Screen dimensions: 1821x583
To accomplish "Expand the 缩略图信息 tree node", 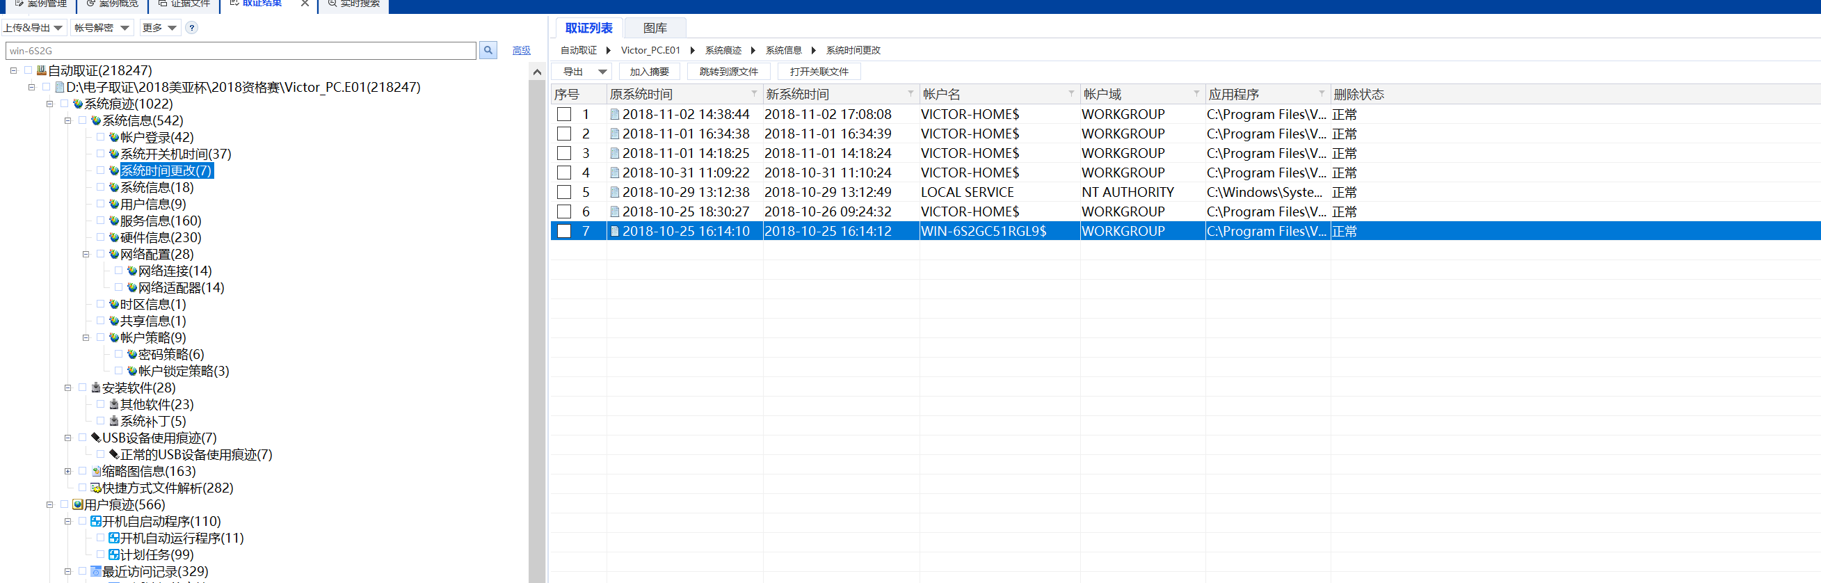I will tap(68, 472).
